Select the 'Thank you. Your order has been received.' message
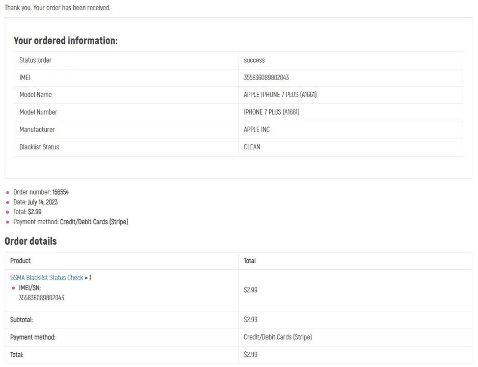The width and height of the screenshot is (478, 367). tap(57, 8)
